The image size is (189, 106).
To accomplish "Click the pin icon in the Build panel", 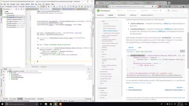I will (x=4, y=78).
